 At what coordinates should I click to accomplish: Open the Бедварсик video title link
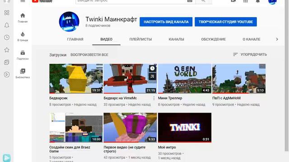pos(58,98)
